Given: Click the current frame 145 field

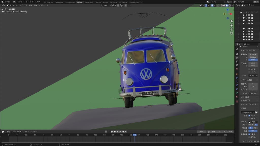Looking at the screenshot, I should (x=201, y=132).
